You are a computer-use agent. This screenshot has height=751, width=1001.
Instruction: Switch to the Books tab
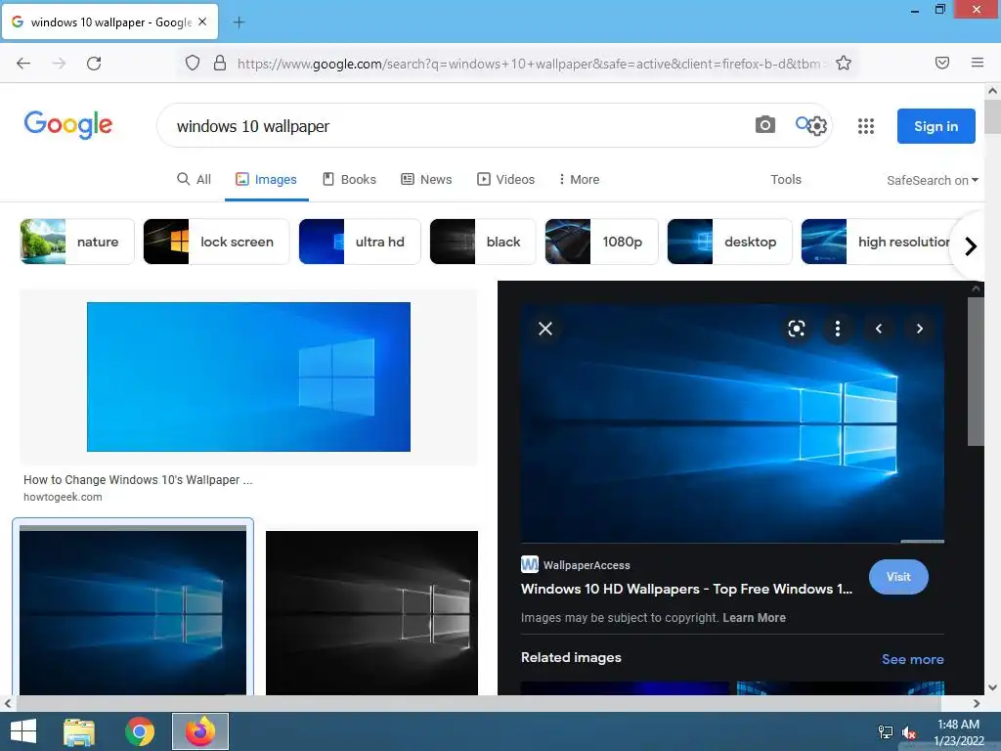coord(349,180)
